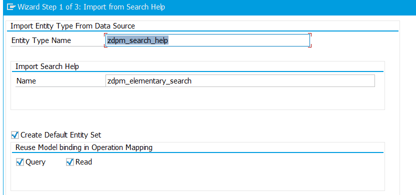Click the Query label text

[35, 162]
